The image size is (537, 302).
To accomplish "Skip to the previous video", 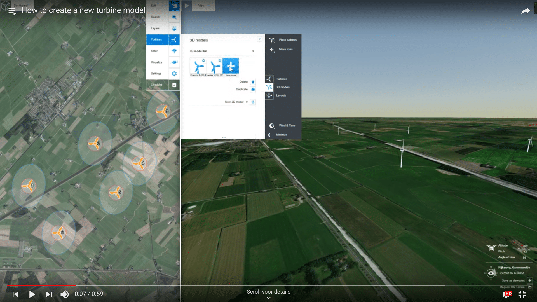I will [x=15, y=294].
